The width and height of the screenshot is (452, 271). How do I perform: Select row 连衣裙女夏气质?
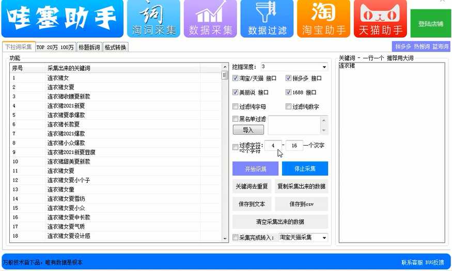[115, 227]
